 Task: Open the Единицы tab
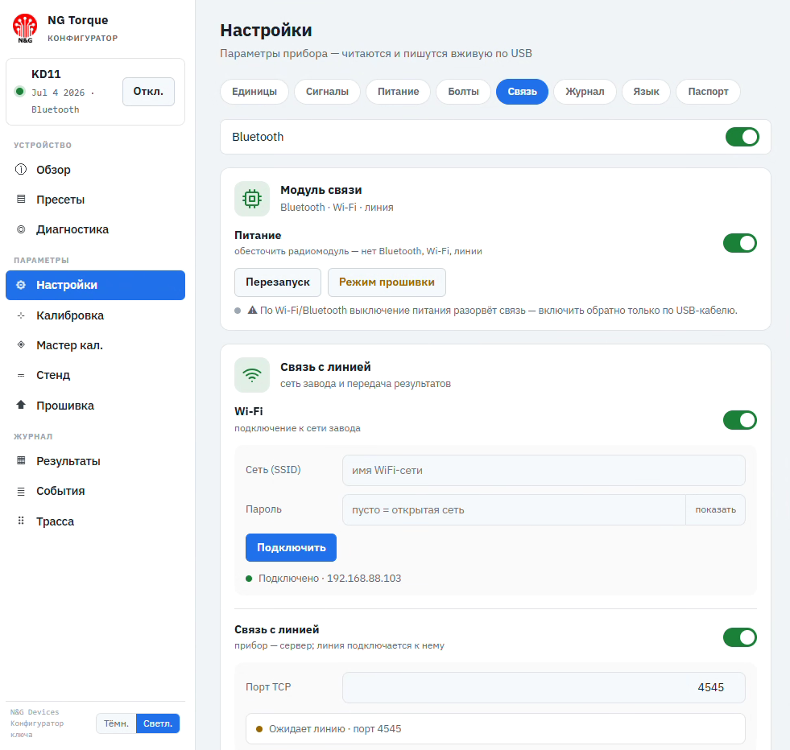click(x=254, y=92)
